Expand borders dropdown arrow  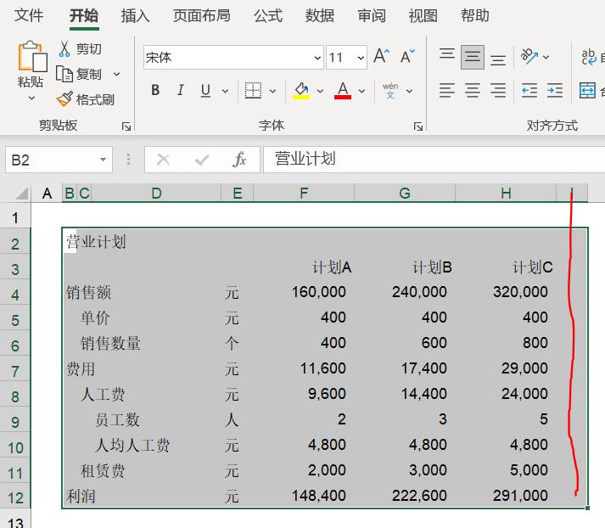pyautogui.click(x=272, y=91)
